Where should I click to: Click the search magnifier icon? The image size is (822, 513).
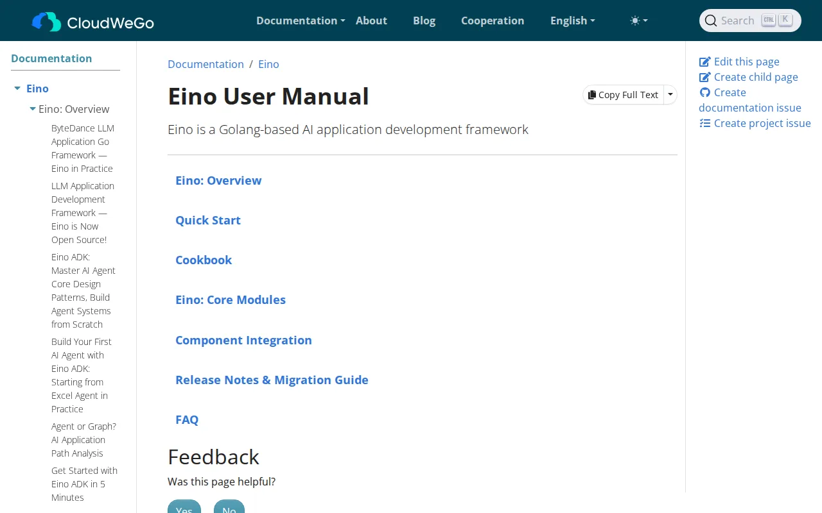710,21
